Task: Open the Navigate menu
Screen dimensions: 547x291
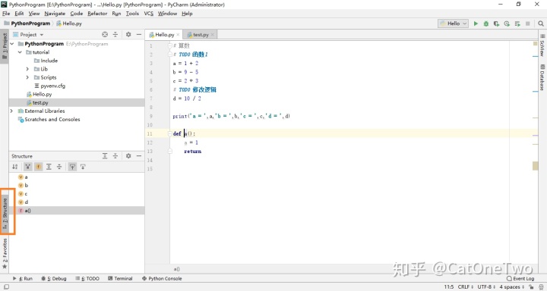Action: pos(55,14)
